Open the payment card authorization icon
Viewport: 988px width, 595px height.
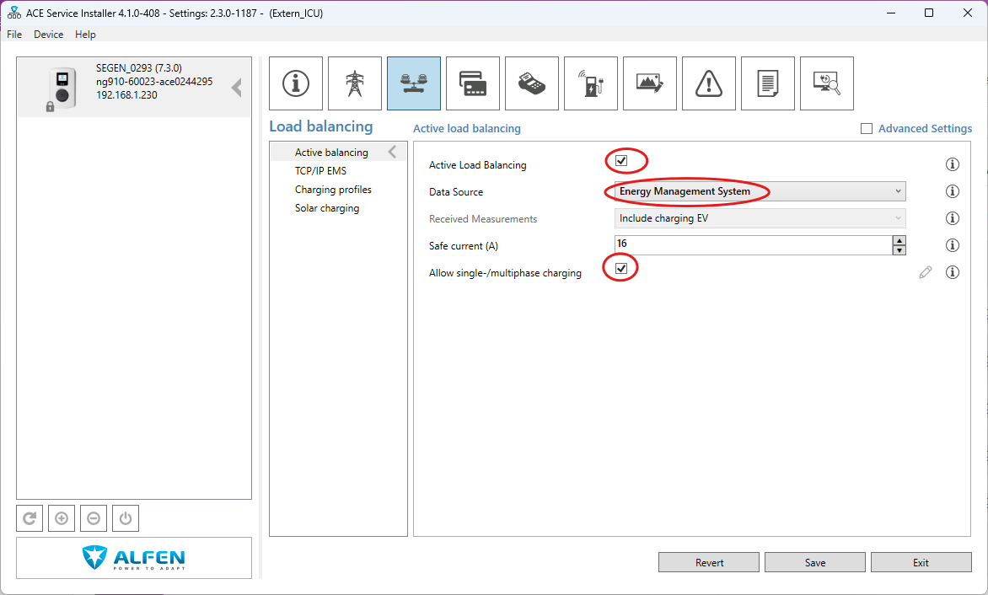click(473, 83)
